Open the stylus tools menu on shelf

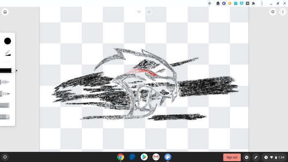256,157
